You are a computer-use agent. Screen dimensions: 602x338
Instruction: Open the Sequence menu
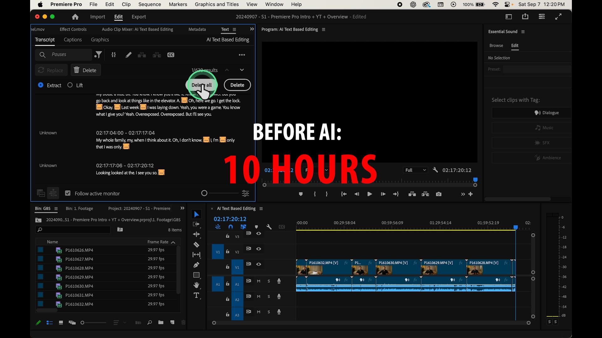150,4
